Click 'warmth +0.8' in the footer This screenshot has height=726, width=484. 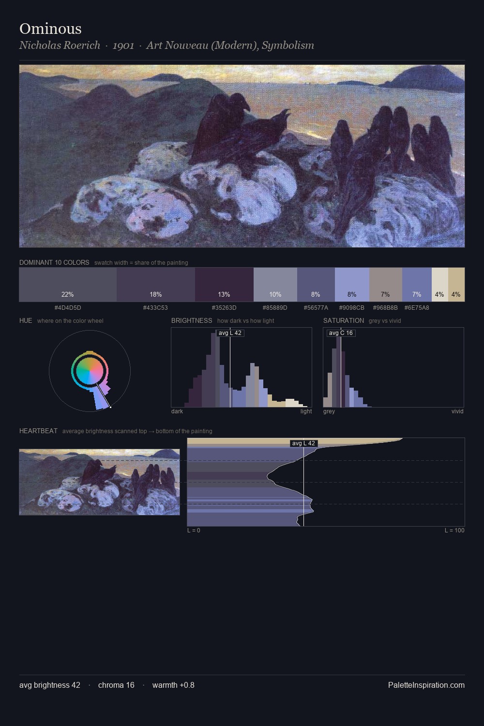[173, 685]
